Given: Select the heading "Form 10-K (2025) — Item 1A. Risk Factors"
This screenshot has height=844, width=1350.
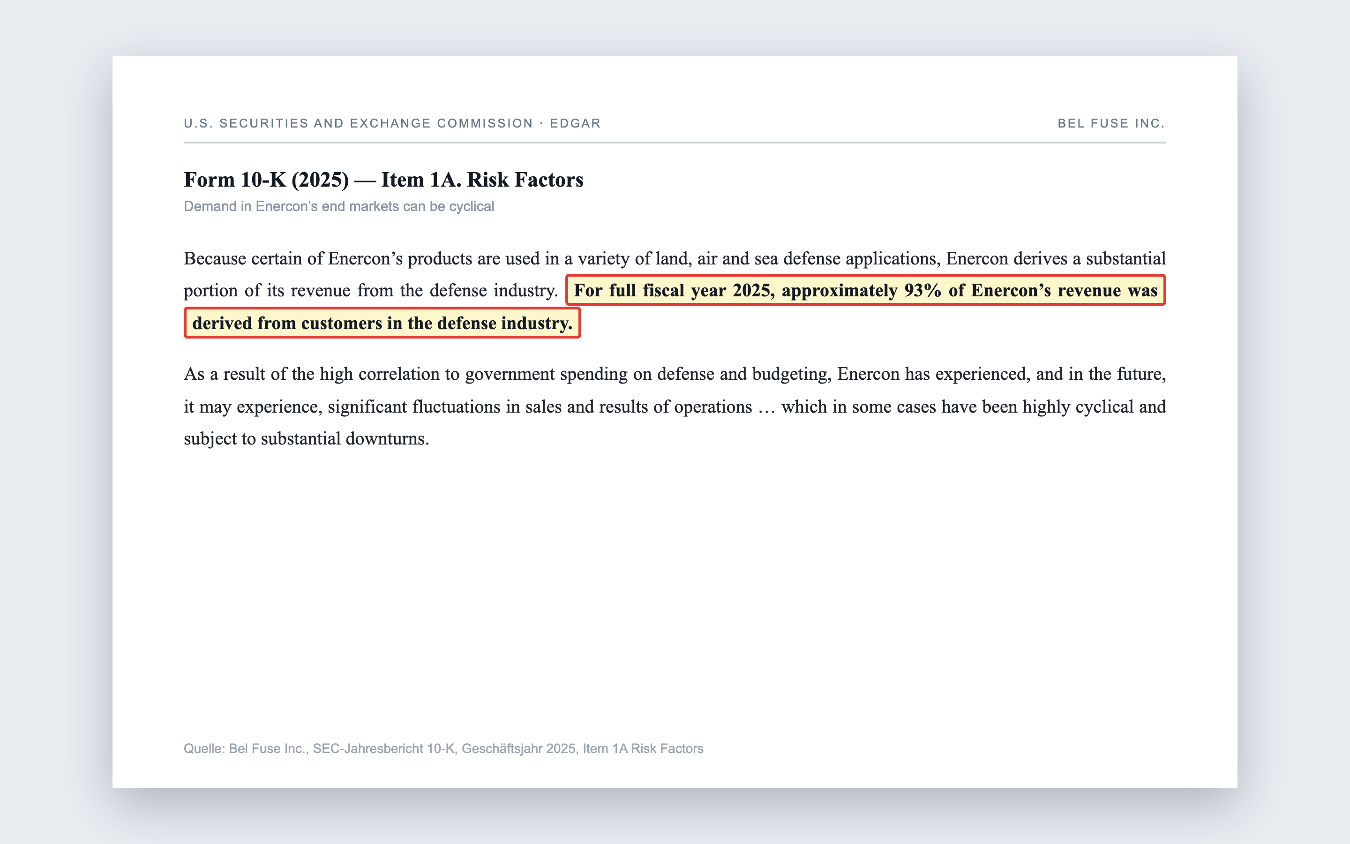Looking at the screenshot, I should coord(383,180).
